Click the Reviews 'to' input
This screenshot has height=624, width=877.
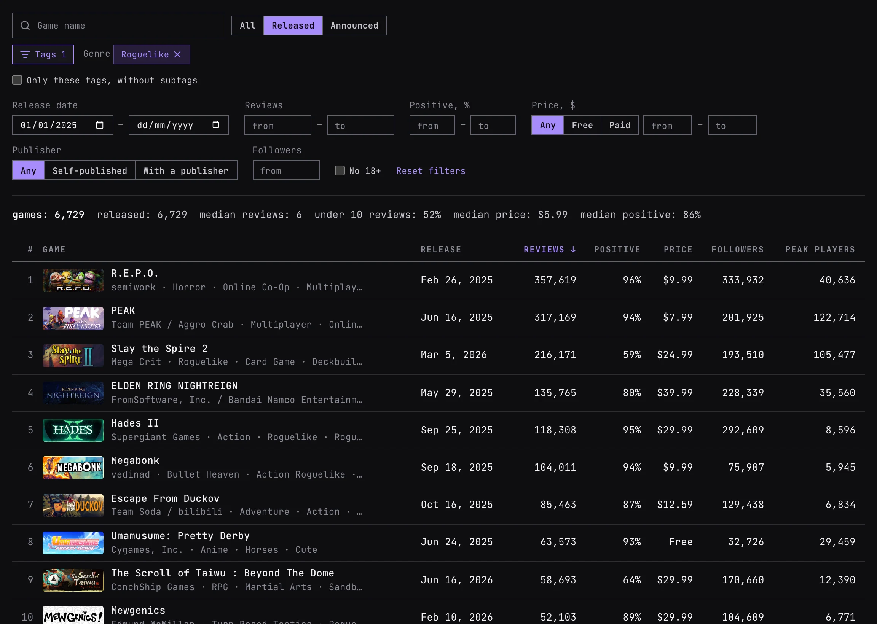pyautogui.click(x=360, y=125)
